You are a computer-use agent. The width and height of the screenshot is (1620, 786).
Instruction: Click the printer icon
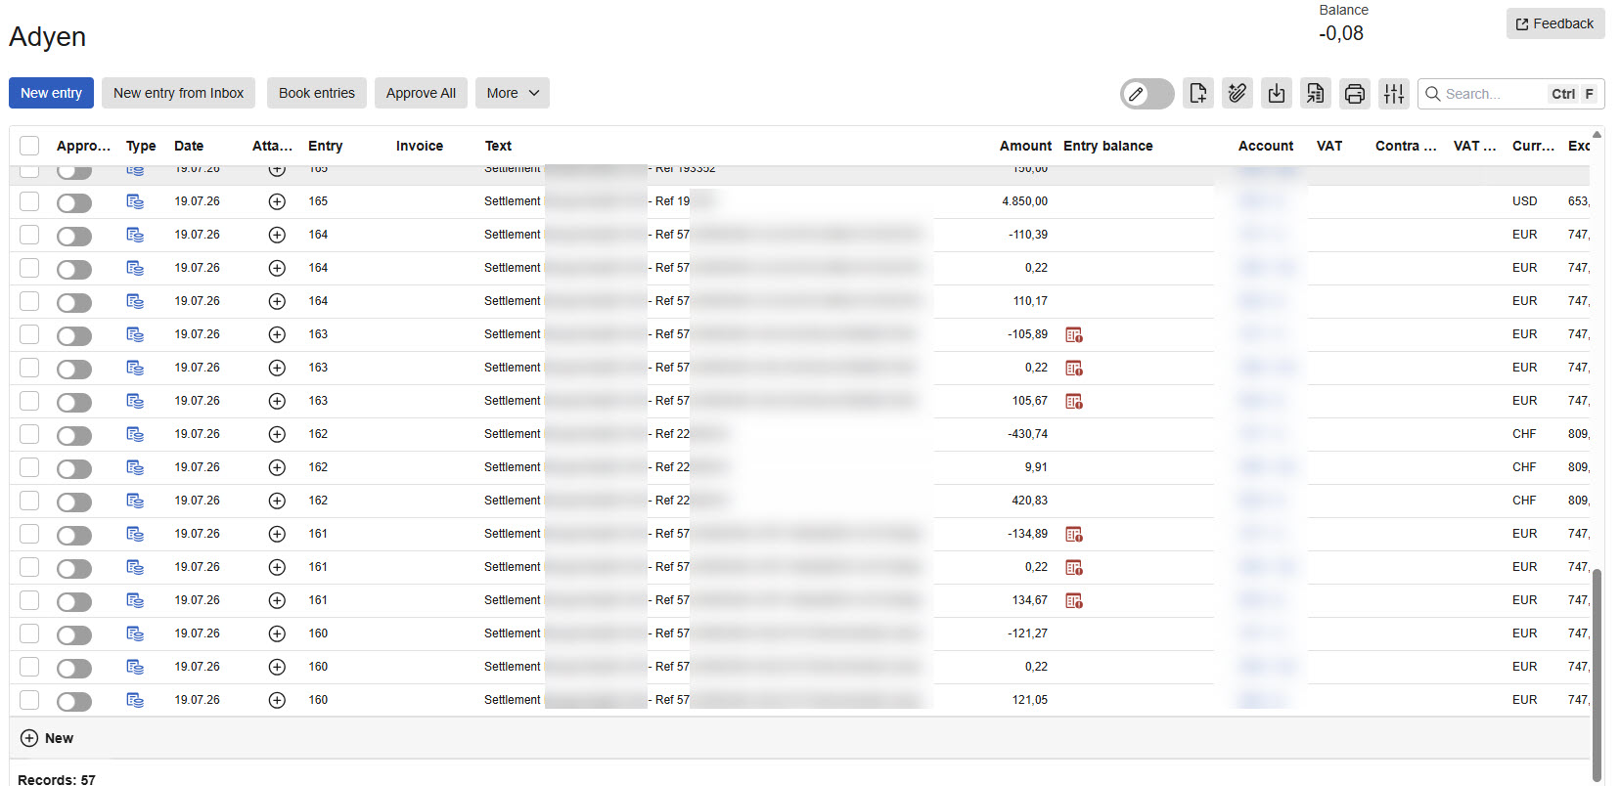[x=1354, y=94]
